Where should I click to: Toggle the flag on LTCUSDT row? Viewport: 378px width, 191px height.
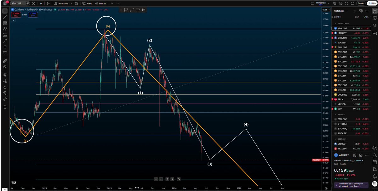332,33
